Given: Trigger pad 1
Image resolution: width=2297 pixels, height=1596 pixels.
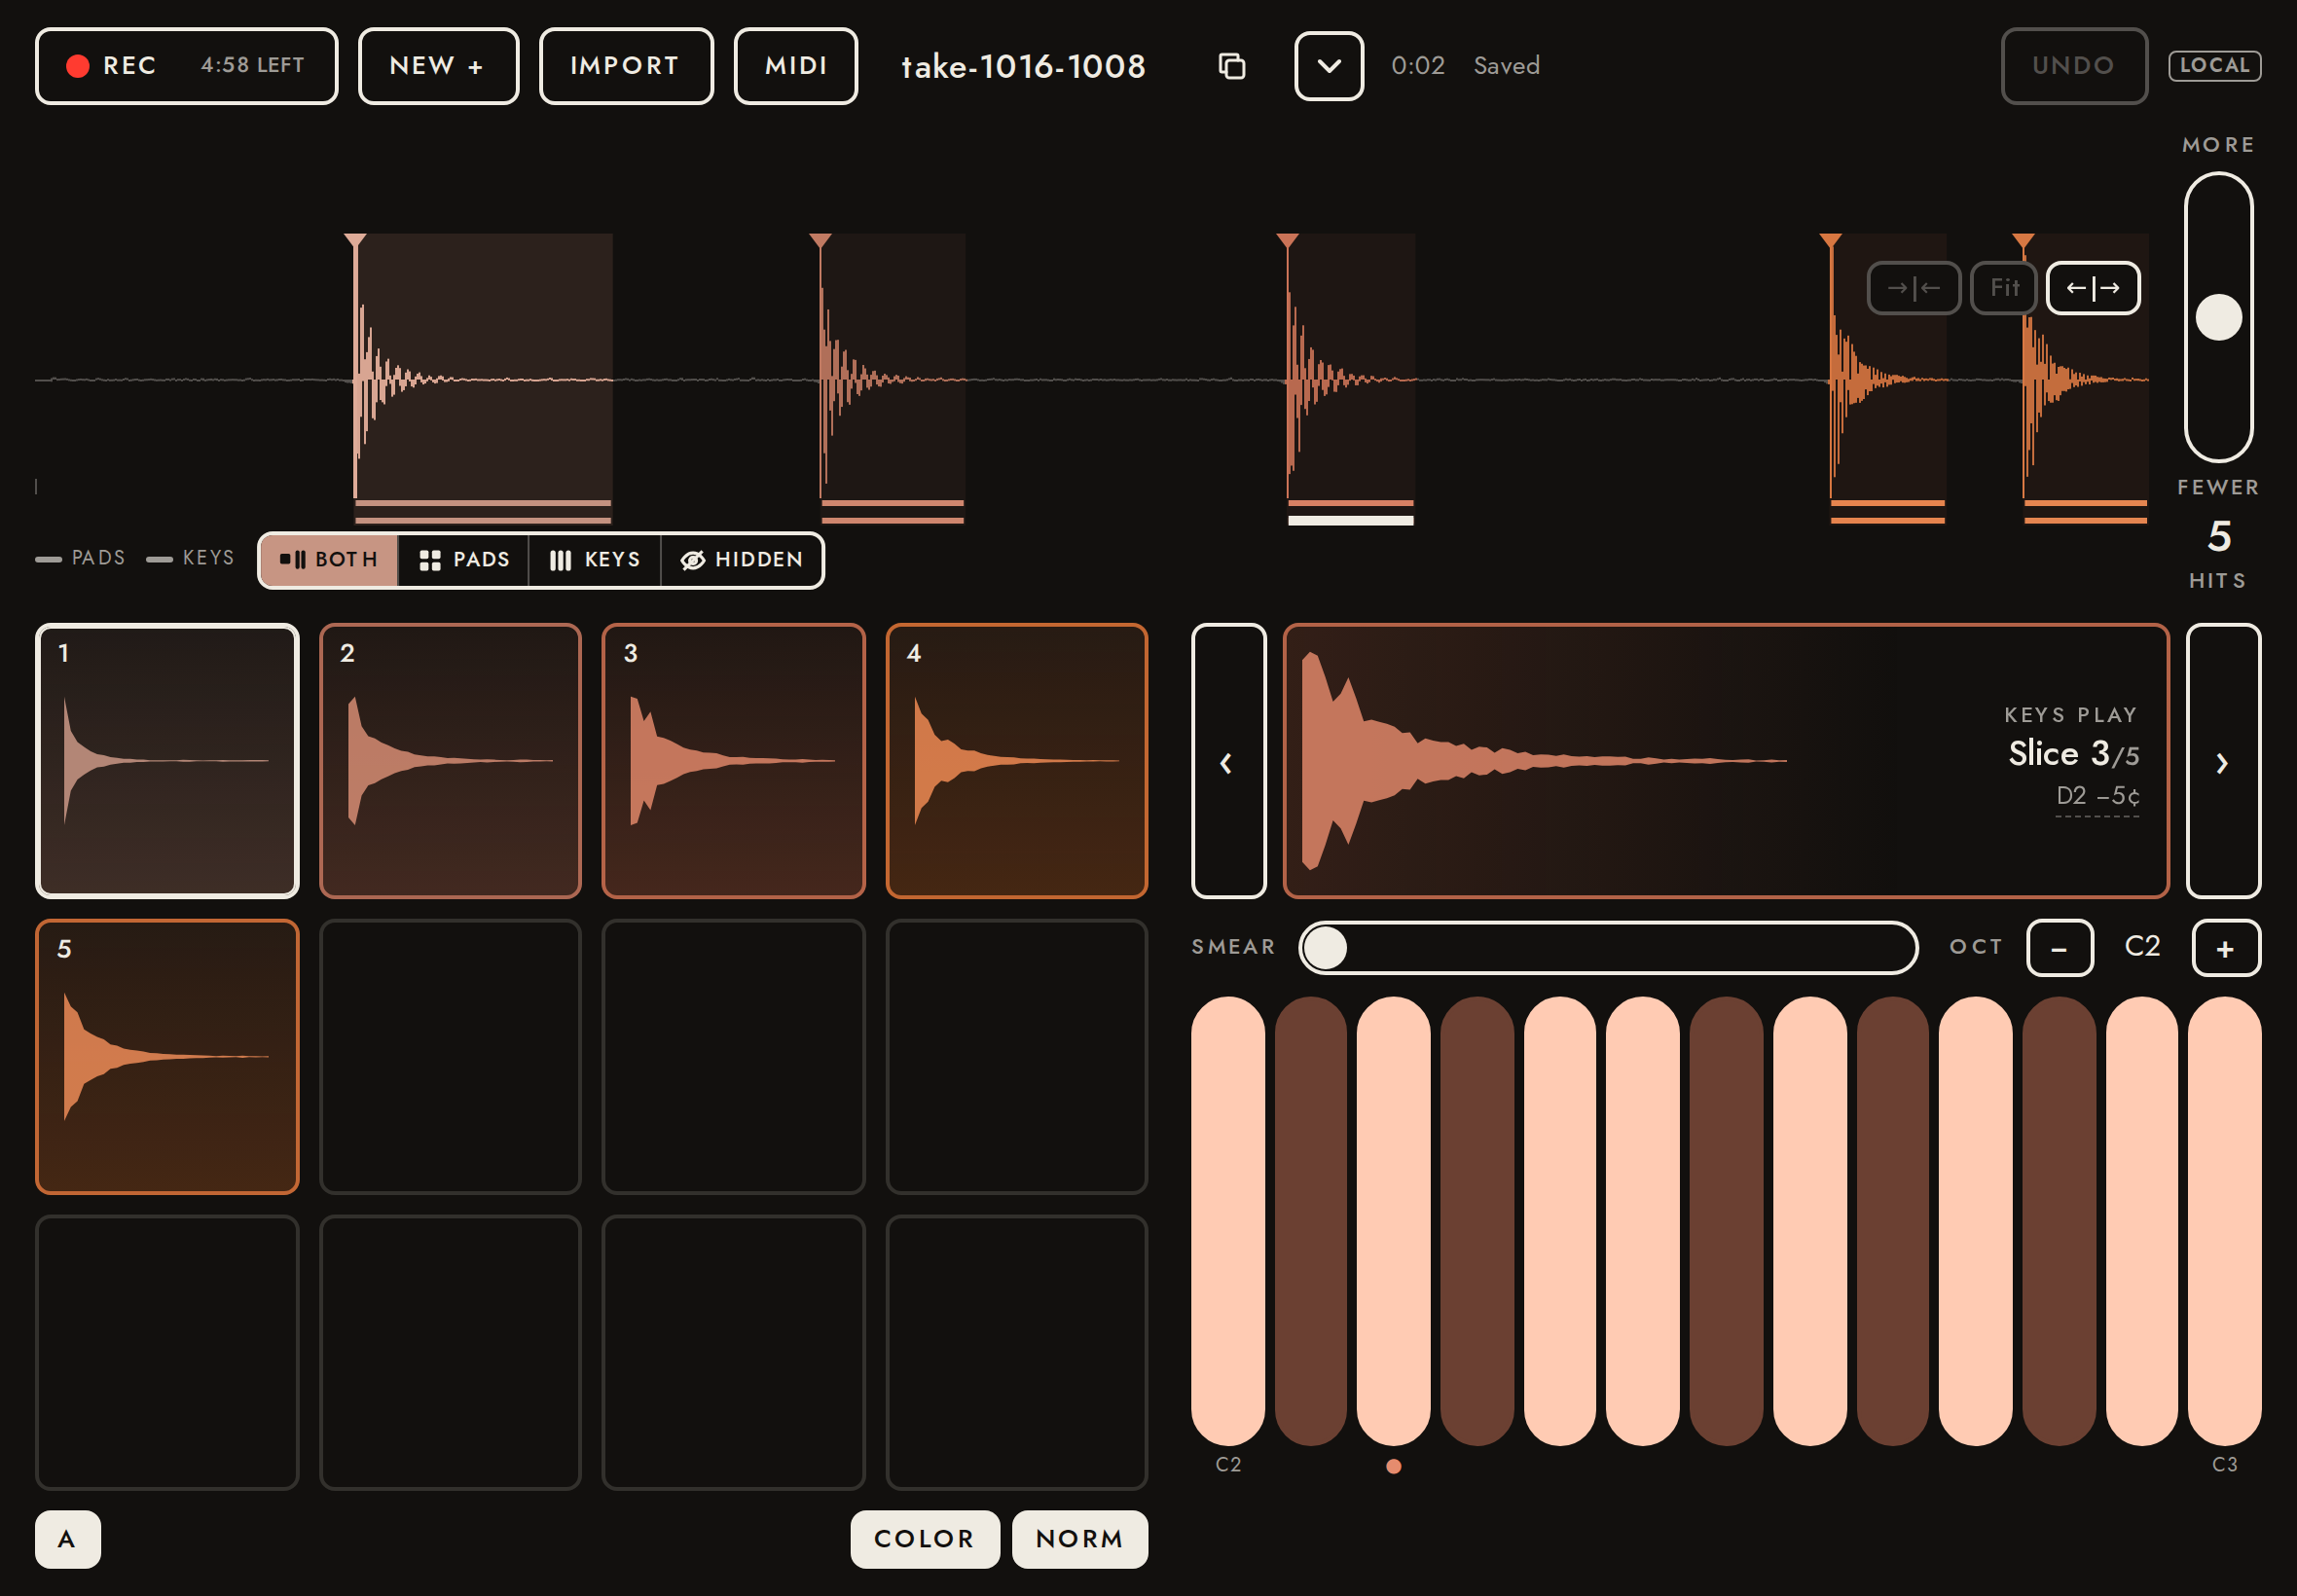Looking at the screenshot, I should pyautogui.click(x=167, y=761).
